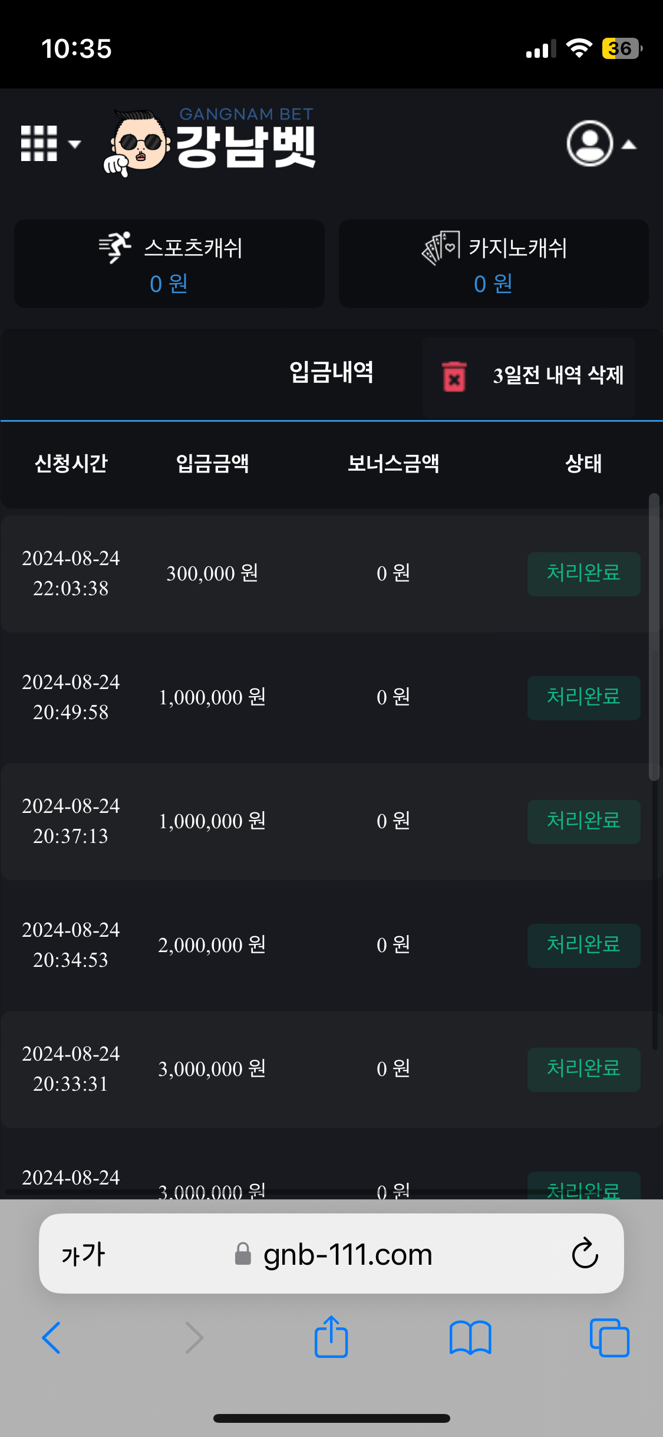The height and width of the screenshot is (1437, 663).
Task: Reload the page with refresh icon
Action: point(585,1253)
